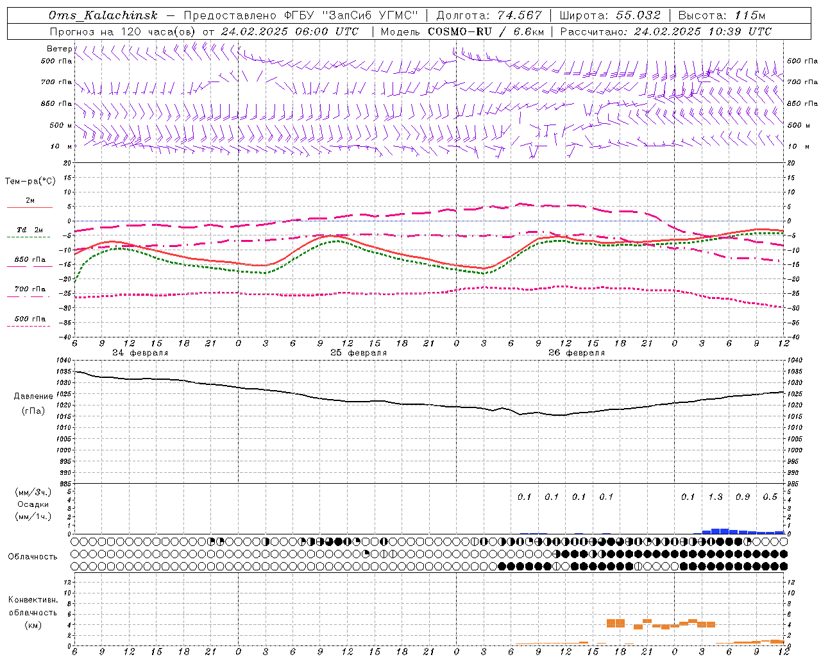Click the temperature legend '850 гПа' entry
Image resolution: width=821 pixels, height=657 pixels.
(30, 260)
